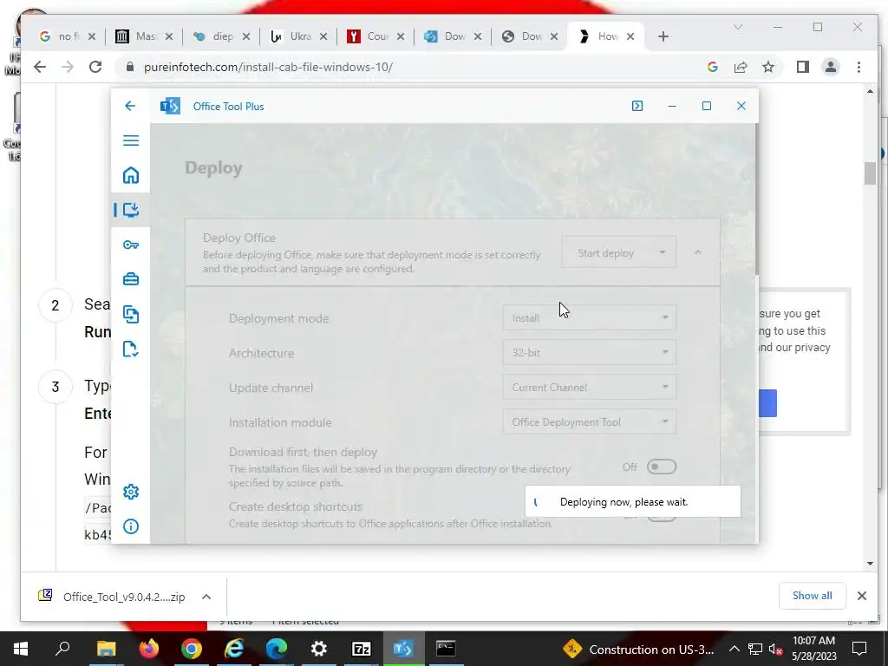Open Windows taskbar search
The width and height of the screenshot is (888, 666).
tap(62, 649)
